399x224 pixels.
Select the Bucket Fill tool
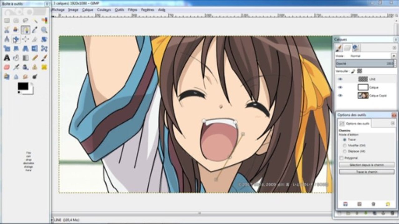(16, 58)
